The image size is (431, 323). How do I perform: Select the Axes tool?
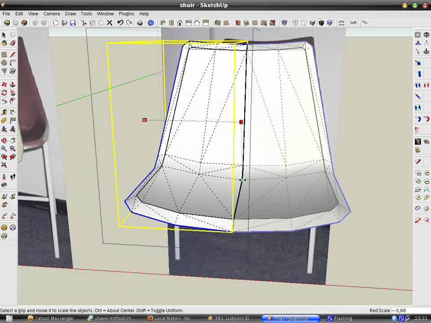point(4,129)
